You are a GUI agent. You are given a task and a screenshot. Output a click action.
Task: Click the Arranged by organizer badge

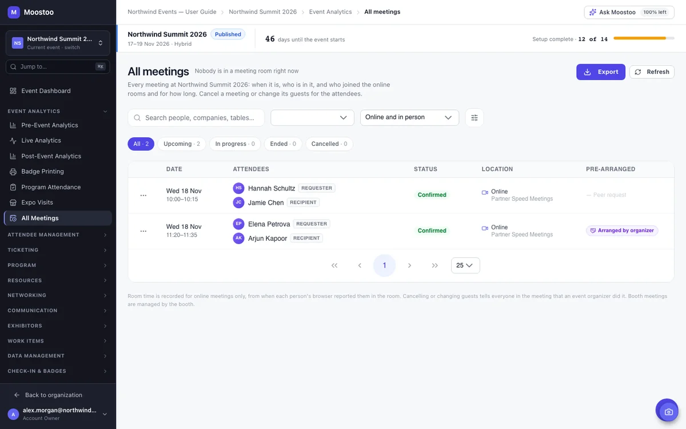click(x=622, y=231)
